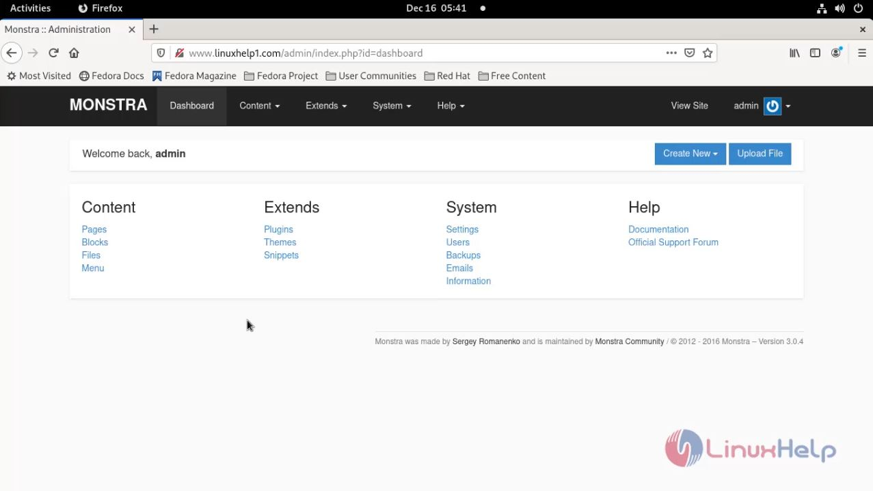This screenshot has height=491, width=873.
Task: Click the shield tracking protection icon
Action: 161,53
